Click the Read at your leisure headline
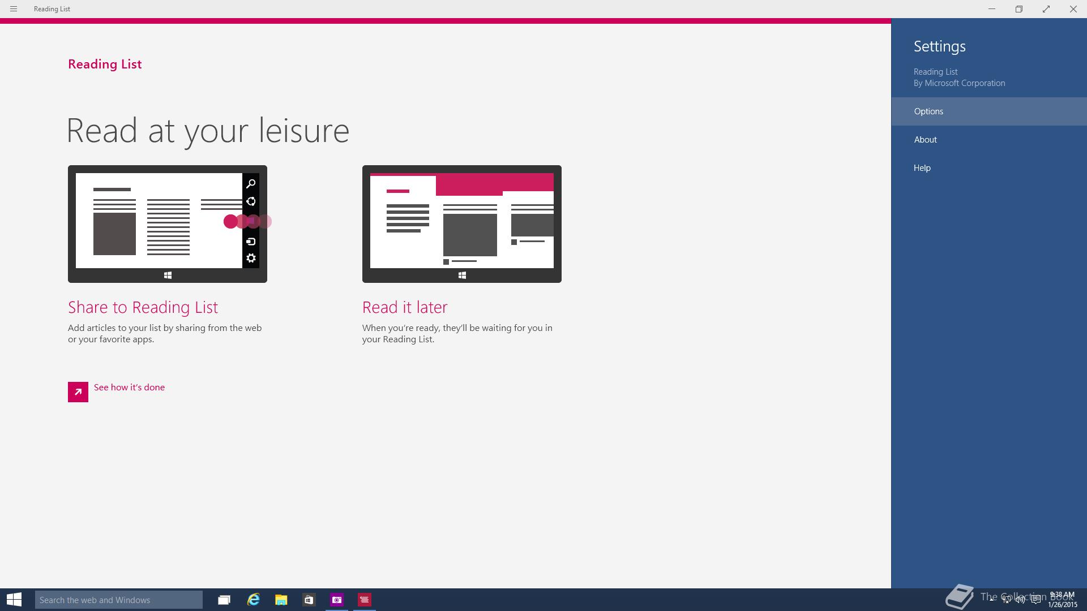The width and height of the screenshot is (1087, 611). click(208, 131)
